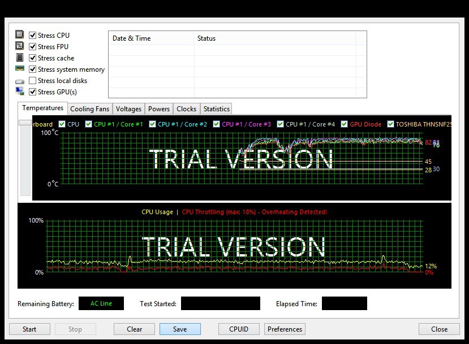Switch to the Cooling Fans tab
The width and height of the screenshot is (469, 344).
click(90, 109)
